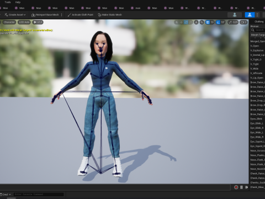The image size is (265, 199).
Task: Open surface snapping options icon
Action: [202, 22]
